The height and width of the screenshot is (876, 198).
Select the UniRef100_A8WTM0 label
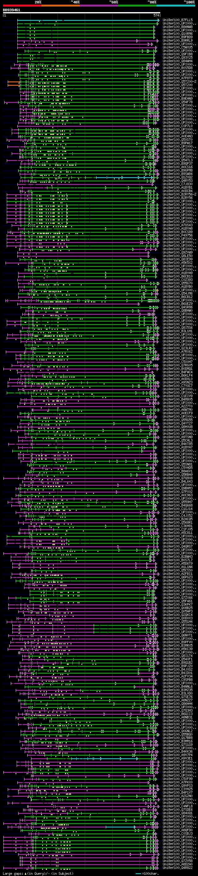pos(178,410)
